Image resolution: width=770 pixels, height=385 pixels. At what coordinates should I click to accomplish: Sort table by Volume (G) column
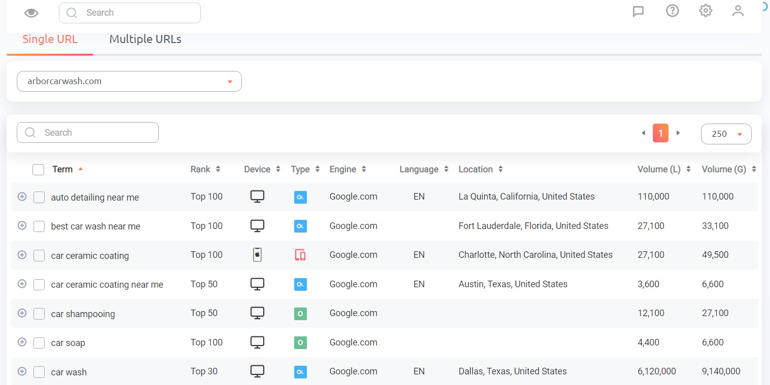(729, 169)
